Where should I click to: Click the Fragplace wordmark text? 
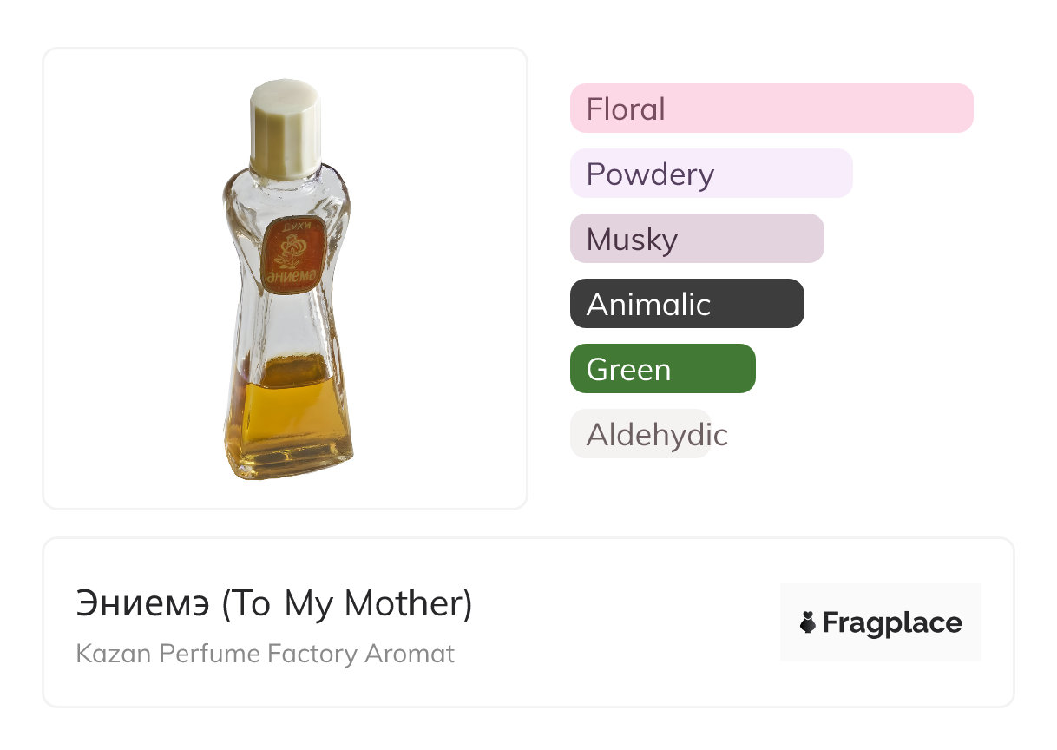[x=892, y=623]
